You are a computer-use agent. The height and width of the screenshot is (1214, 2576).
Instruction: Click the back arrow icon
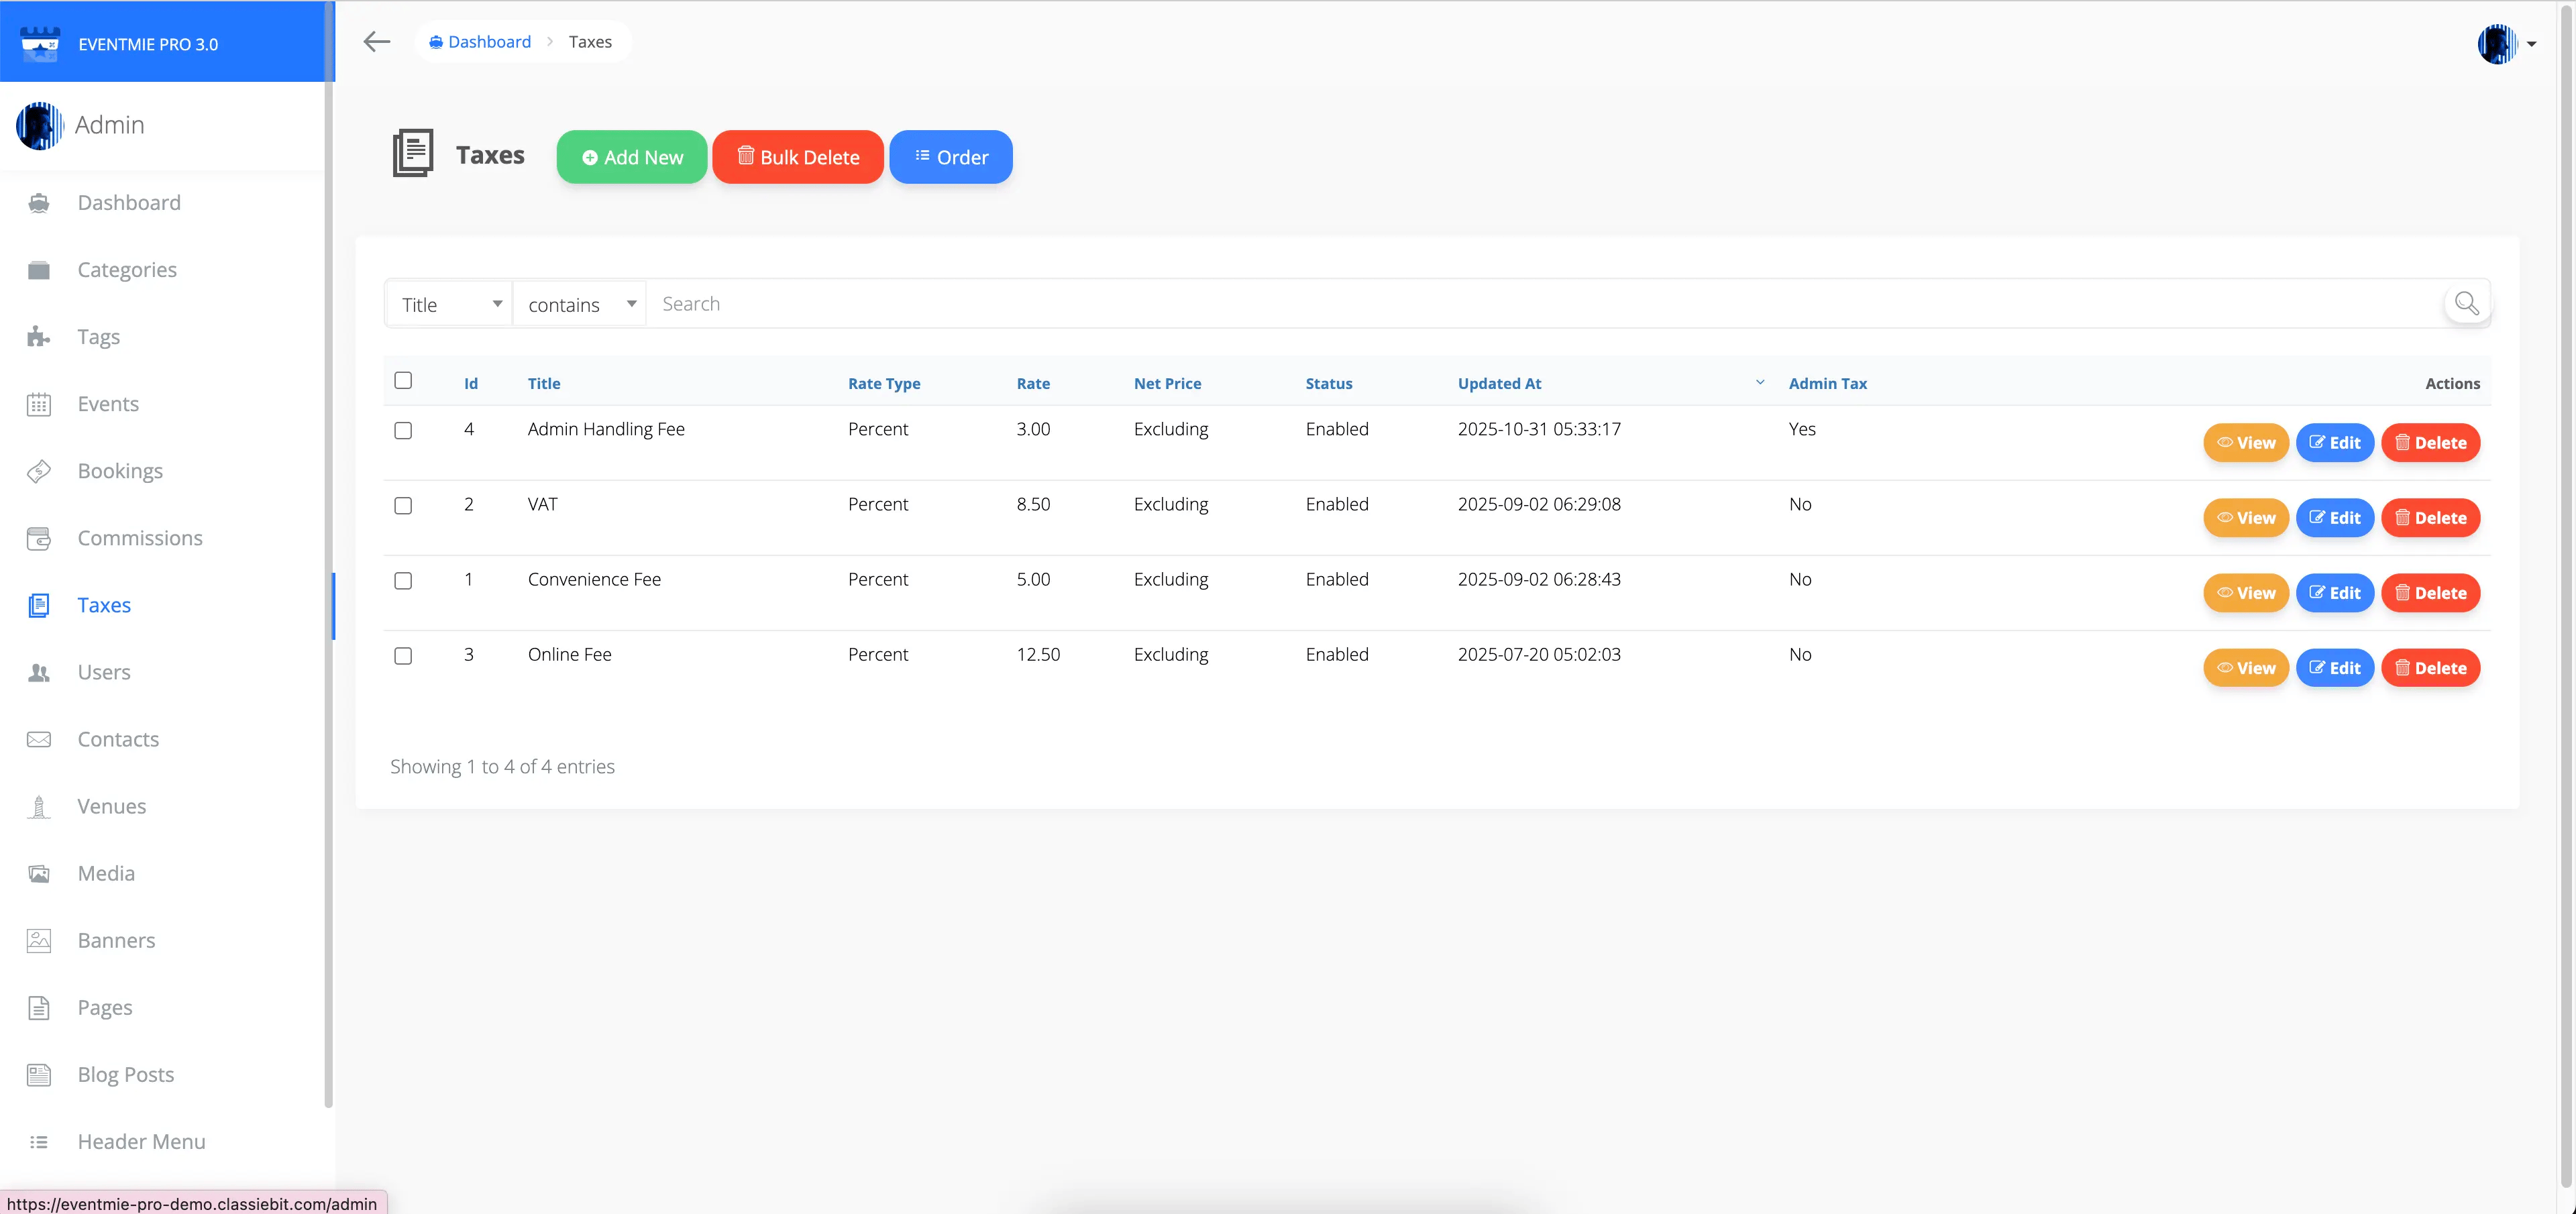(x=376, y=42)
